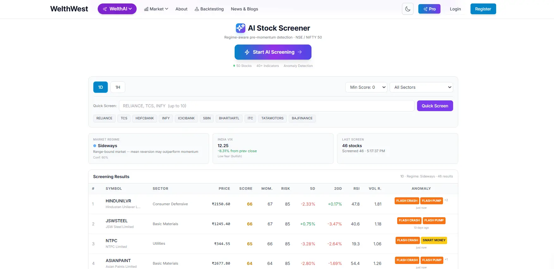Click FLASH PUMP tag for ASIANPAINT

click(432, 260)
